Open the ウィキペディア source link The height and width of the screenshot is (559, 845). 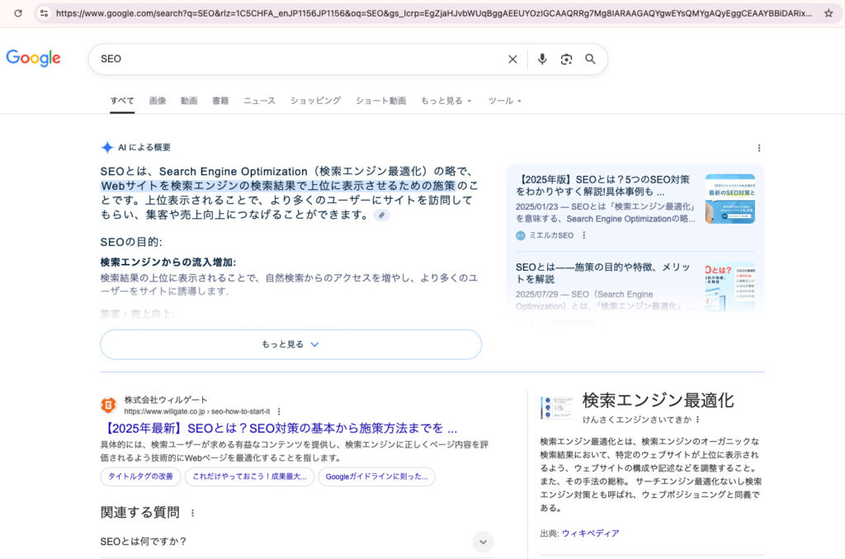(x=590, y=533)
